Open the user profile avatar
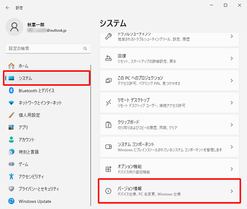This screenshot has height=209, width=247. click(14, 27)
